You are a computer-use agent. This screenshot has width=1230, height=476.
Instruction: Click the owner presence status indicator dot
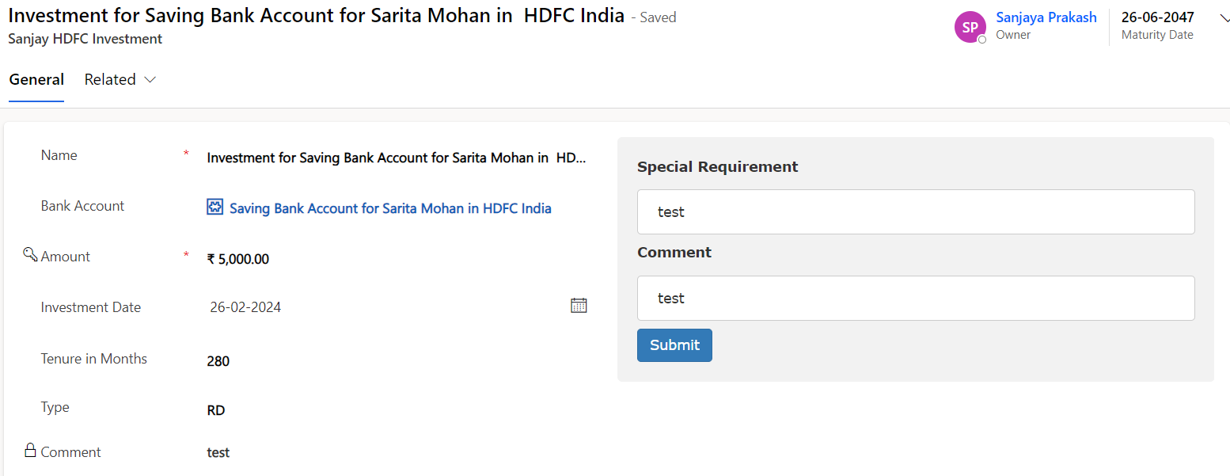982,40
